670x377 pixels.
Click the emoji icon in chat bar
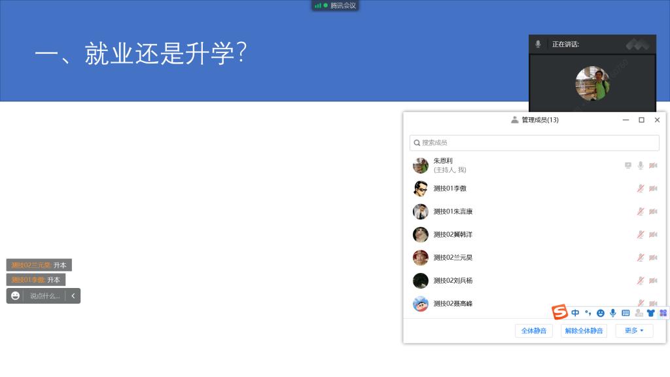pos(15,296)
